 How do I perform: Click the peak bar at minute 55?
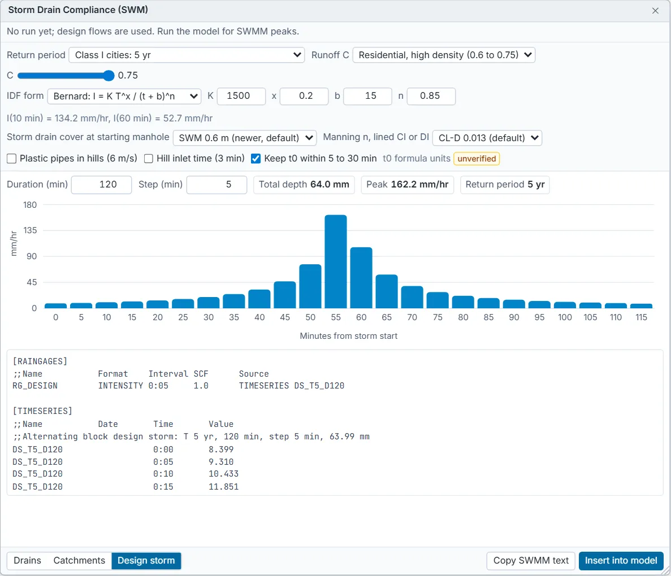[x=336, y=261]
